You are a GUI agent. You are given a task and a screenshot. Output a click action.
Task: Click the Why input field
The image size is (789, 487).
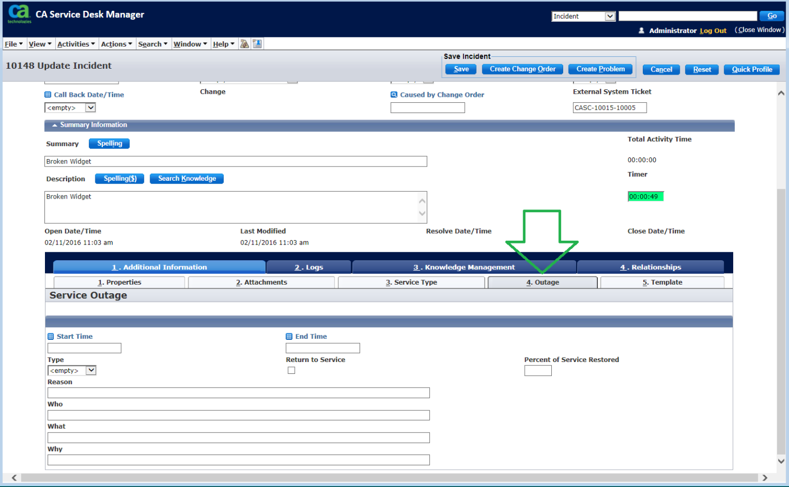pyautogui.click(x=239, y=460)
